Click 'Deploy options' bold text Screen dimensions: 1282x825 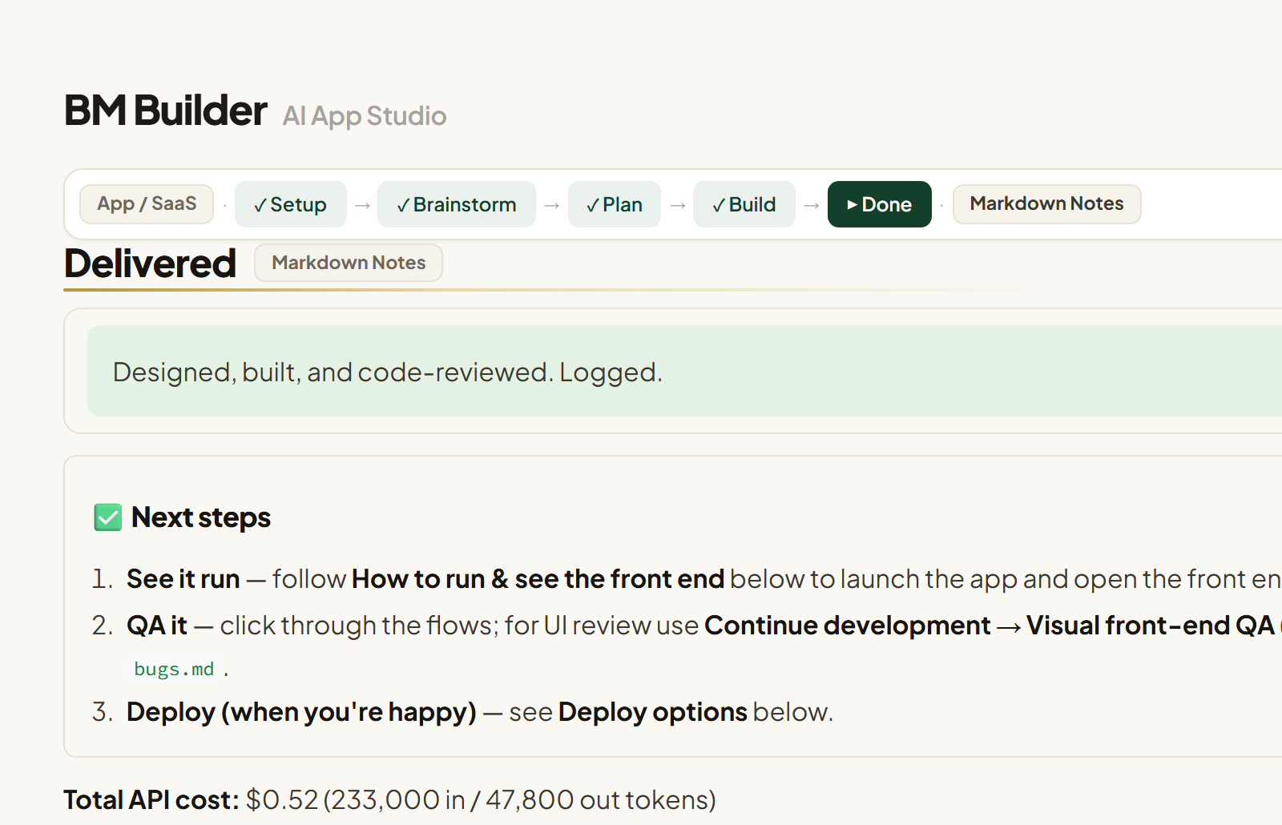653,711
